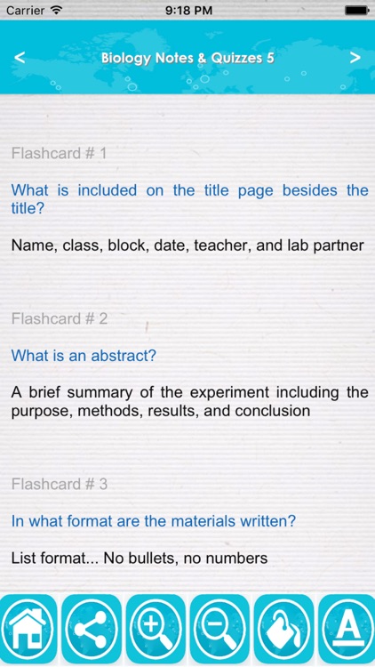Select the Flashcard # 3 heading
The height and width of the screenshot is (667, 375).
coord(60,484)
